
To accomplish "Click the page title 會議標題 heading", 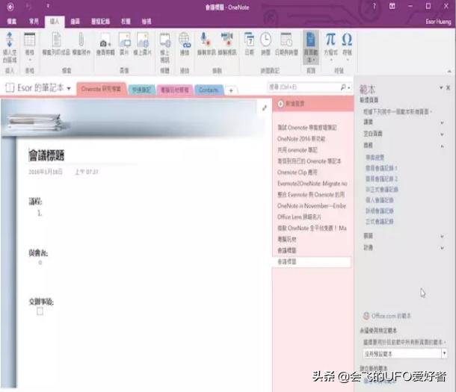I will point(46,155).
